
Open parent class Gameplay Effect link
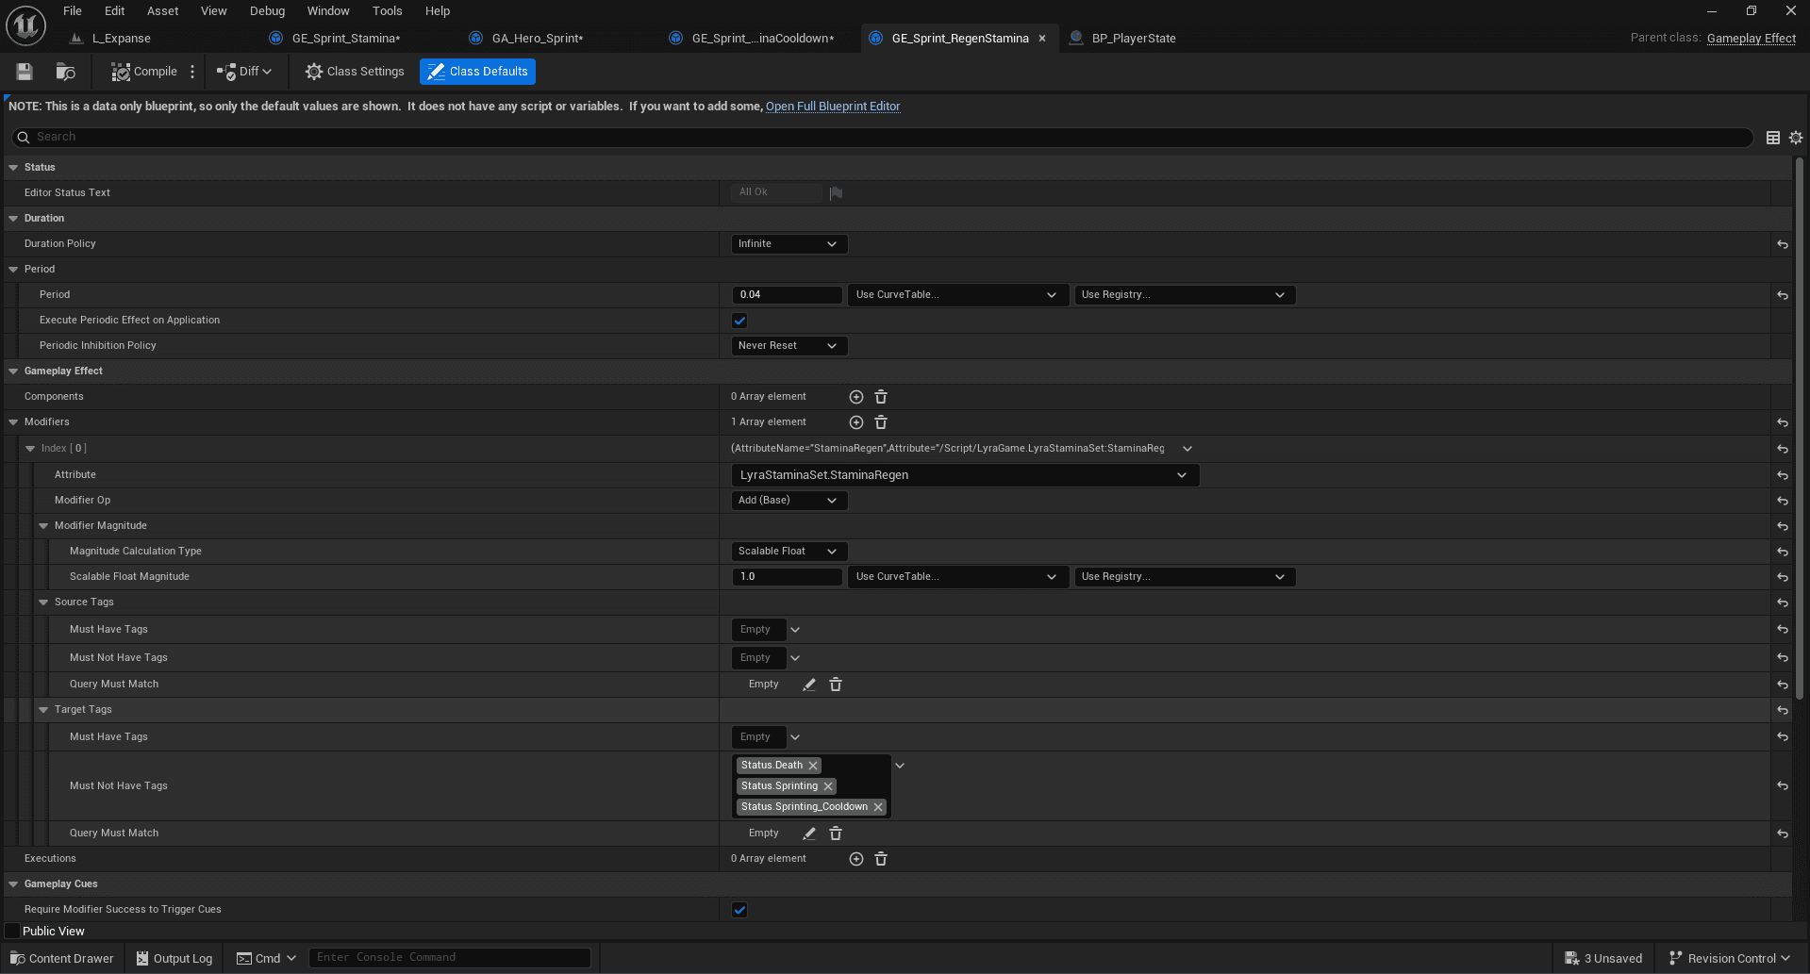[1752, 39]
